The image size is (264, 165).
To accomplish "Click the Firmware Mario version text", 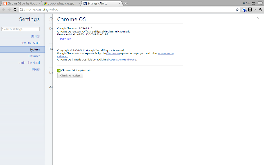I will pyautogui.click(x=82, y=35).
